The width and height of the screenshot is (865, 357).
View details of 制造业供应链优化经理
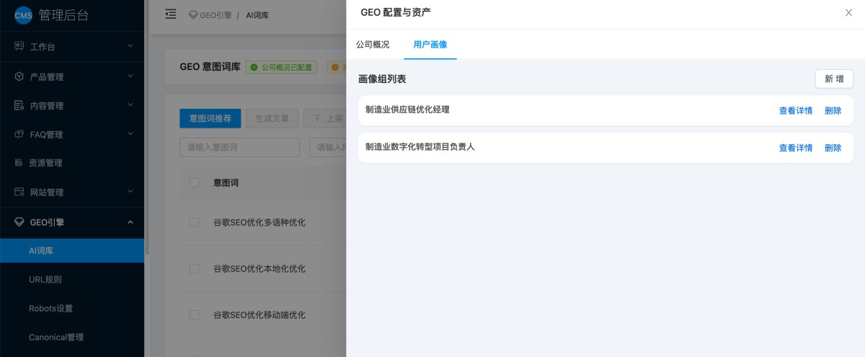[795, 110]
